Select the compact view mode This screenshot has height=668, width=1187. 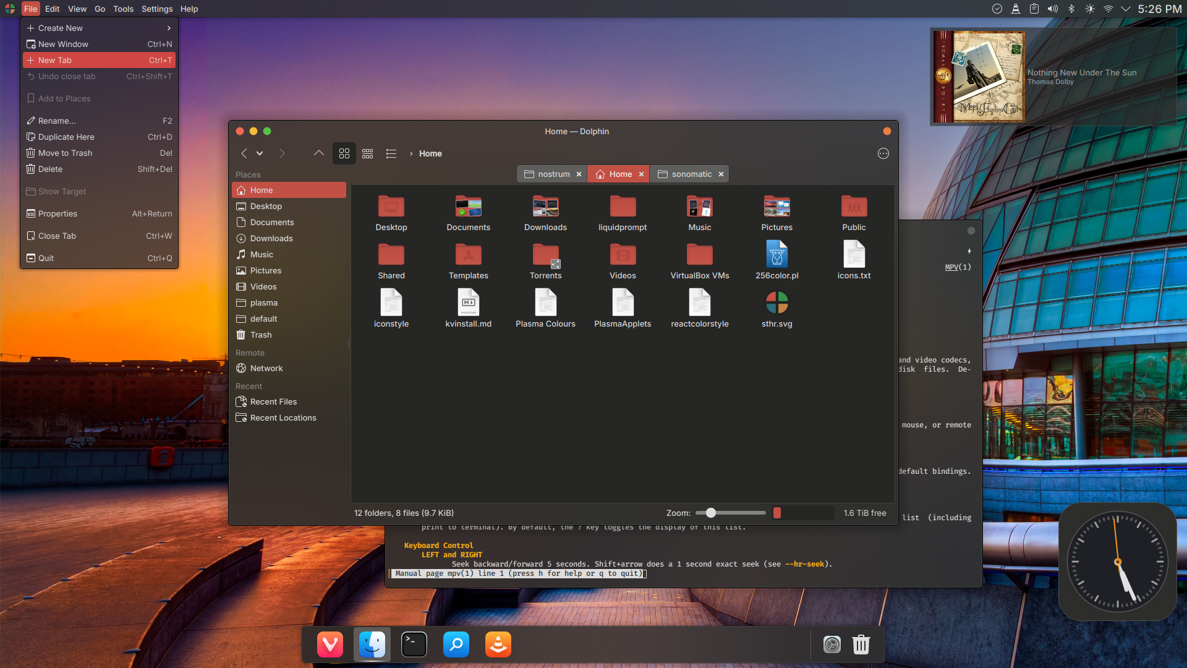pos(367,153)
